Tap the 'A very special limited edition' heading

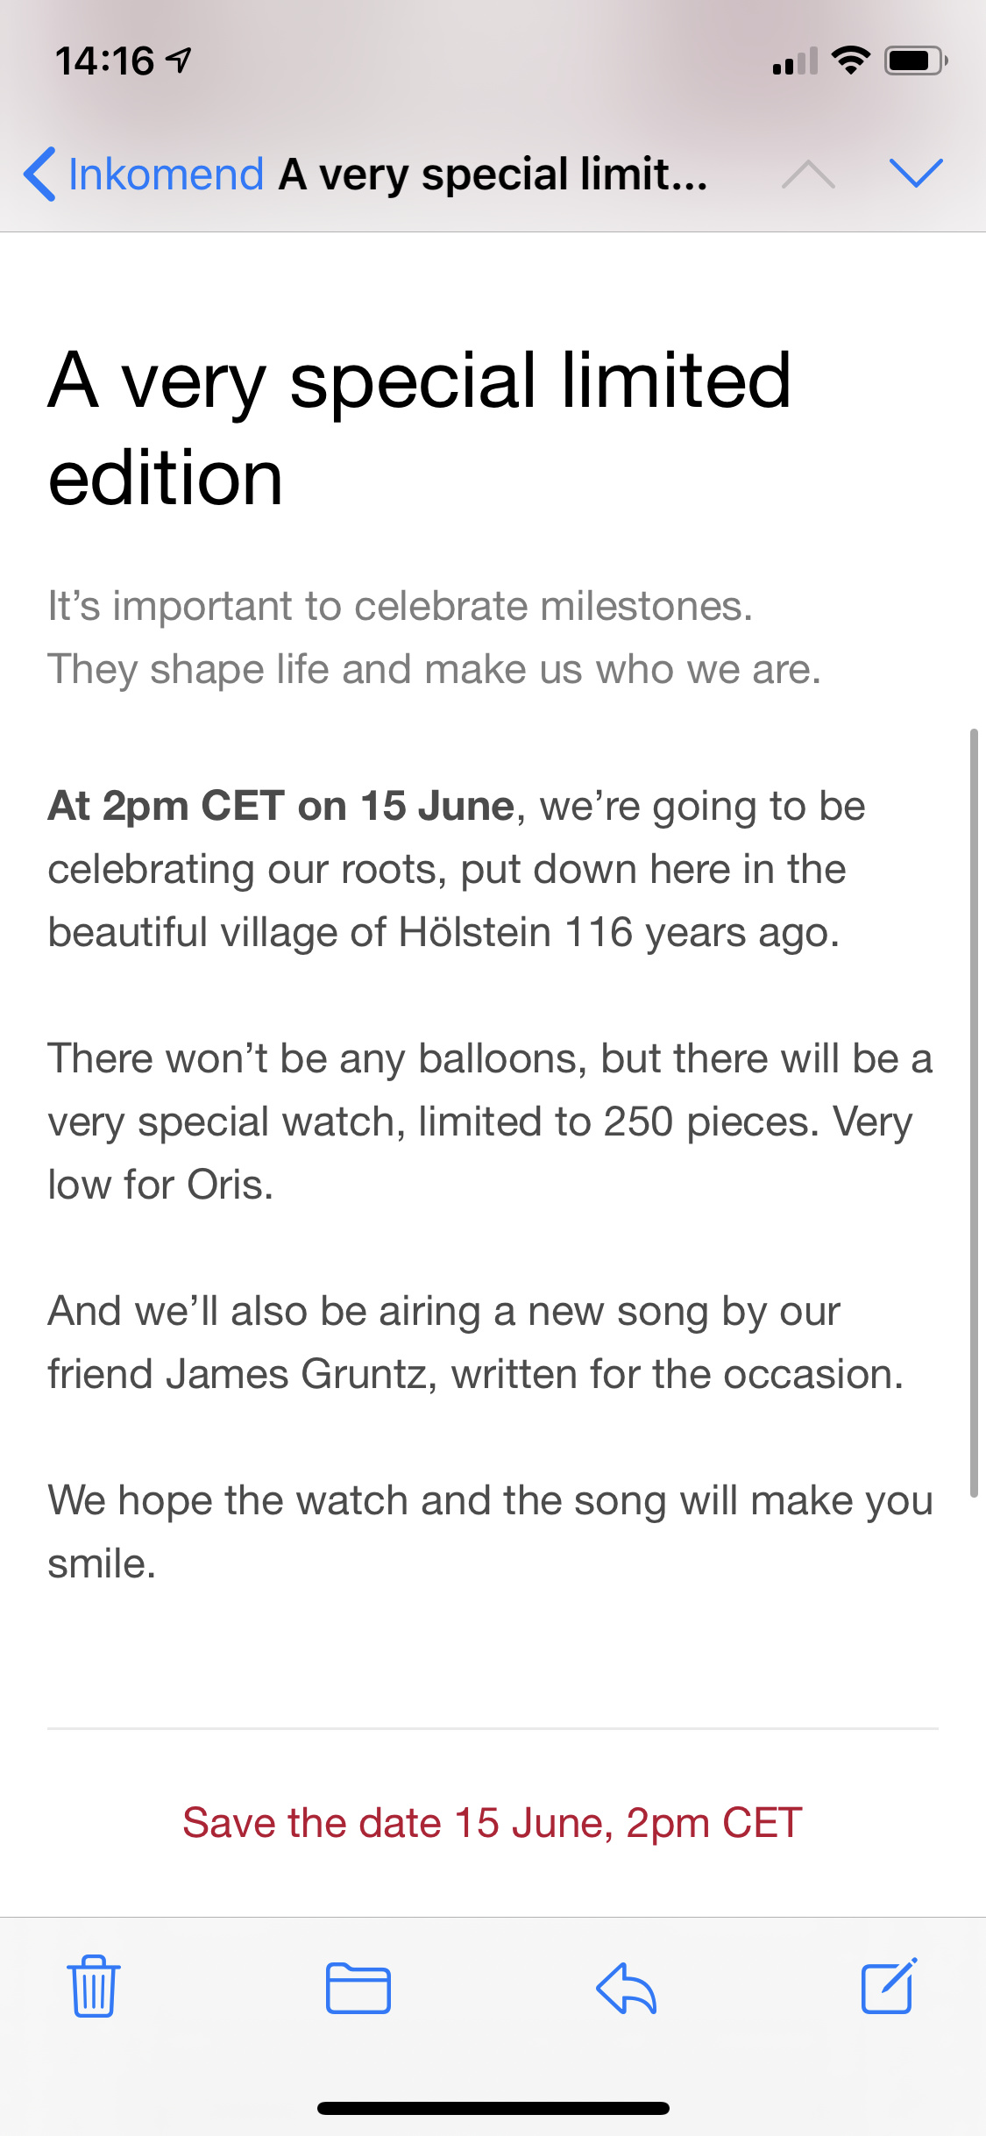pos(420,429)
